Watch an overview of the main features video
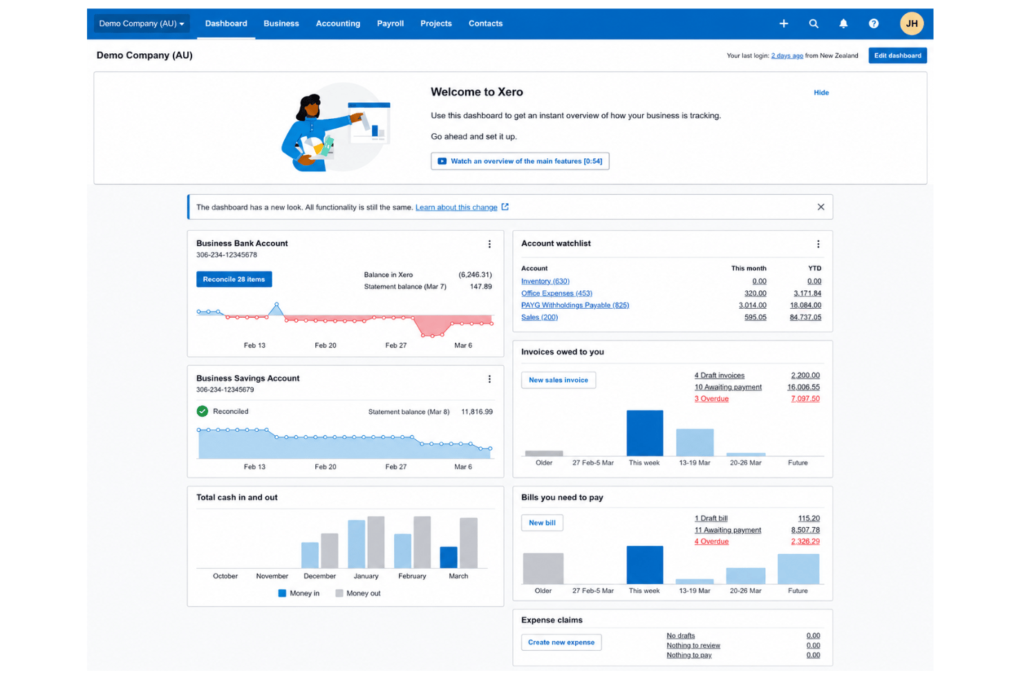The image size is (1023, 682). (520, 161)
